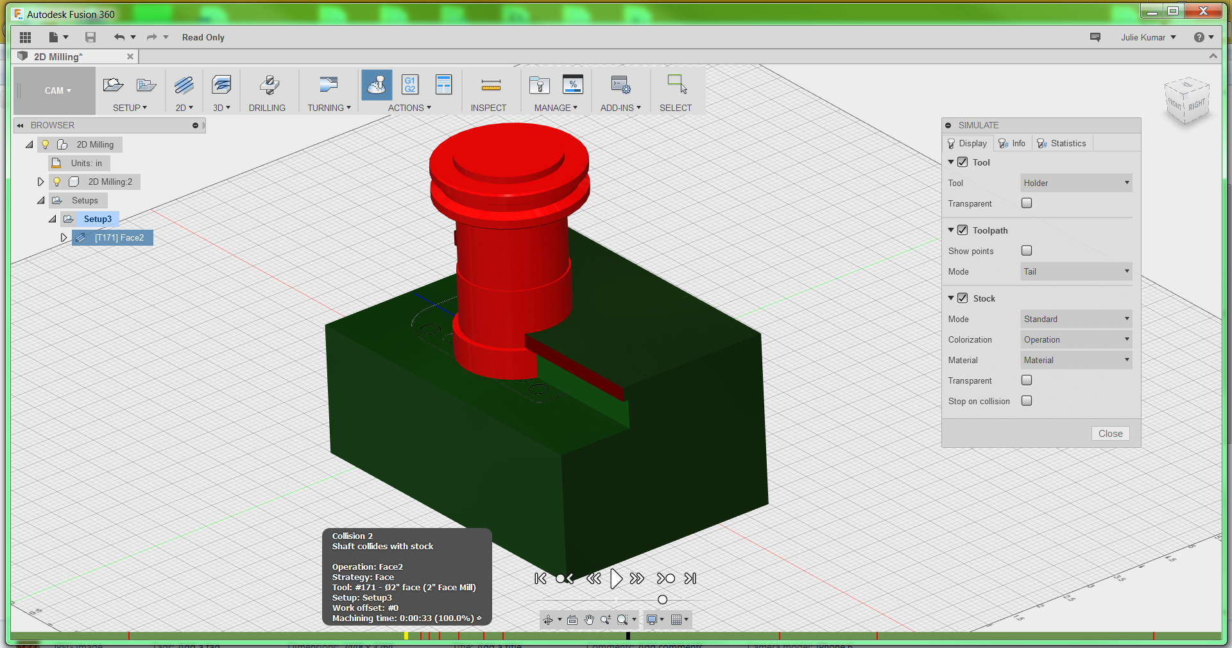Image resolution: width=1232 pixels, height=648 pixels.
Task: Click the New Folder setup icon
Action: point(146,85)
